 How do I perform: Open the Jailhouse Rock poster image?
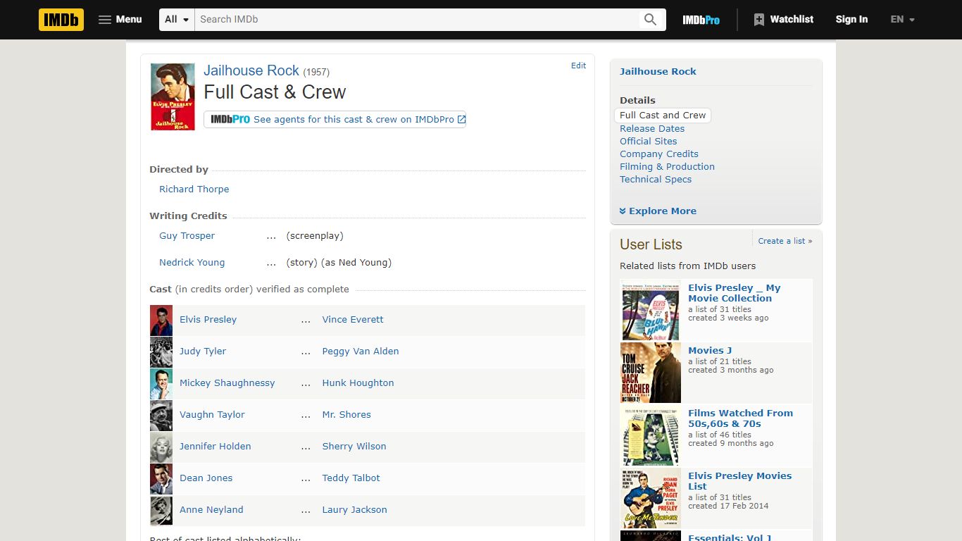[x=173, y=97]
